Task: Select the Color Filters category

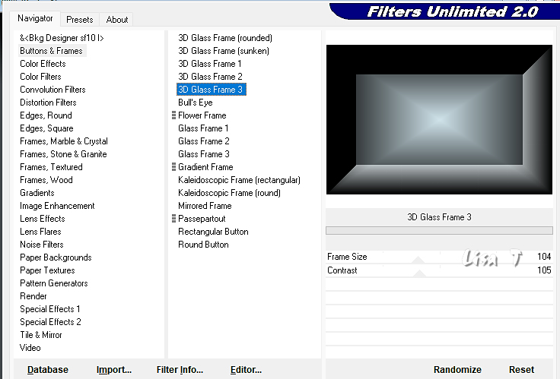Action: pyautogui.click(x=41, y=76)
